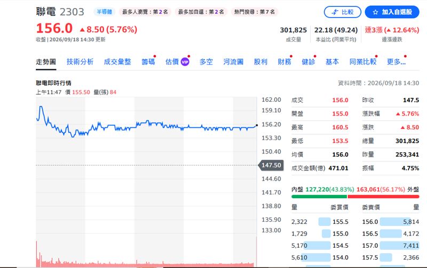This screenshot has width=427, height=268.
Task: Click the latest price dot on chart
Action: tap(257, 125)
